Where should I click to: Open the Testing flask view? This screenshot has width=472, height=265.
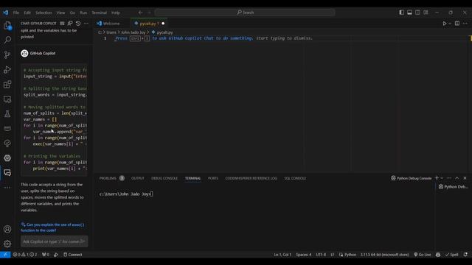point(7,114)
